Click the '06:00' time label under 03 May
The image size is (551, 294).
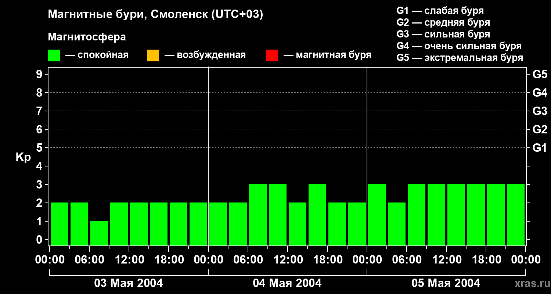[x=89, y=260]
